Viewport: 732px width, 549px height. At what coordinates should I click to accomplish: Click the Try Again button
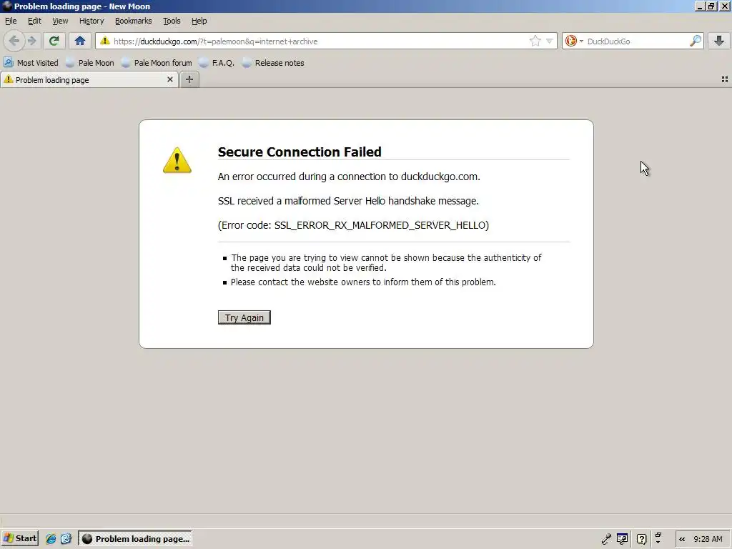click(244, 317)
